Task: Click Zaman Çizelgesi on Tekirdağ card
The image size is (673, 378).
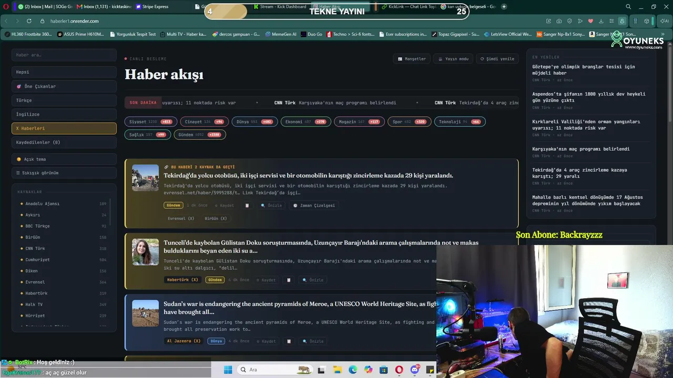Action: [x=314, y=205]
